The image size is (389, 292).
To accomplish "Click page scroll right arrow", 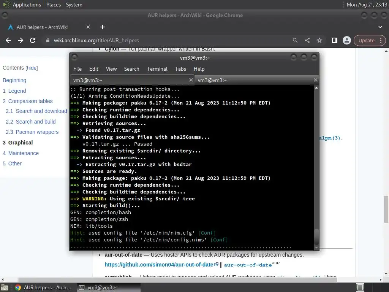I will (381, 279).
